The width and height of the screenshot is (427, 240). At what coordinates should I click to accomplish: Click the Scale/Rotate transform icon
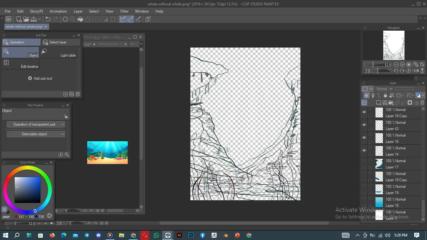[x=88, y=19]
